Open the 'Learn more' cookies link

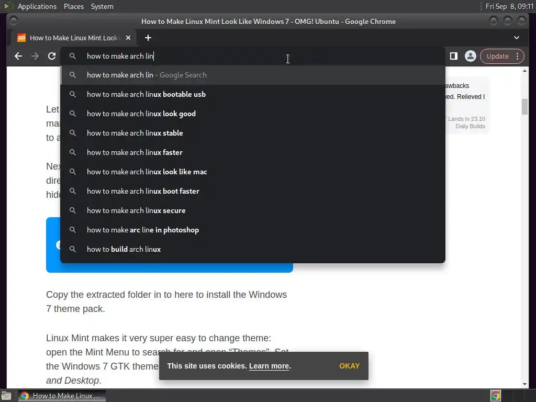coord(269,366)
